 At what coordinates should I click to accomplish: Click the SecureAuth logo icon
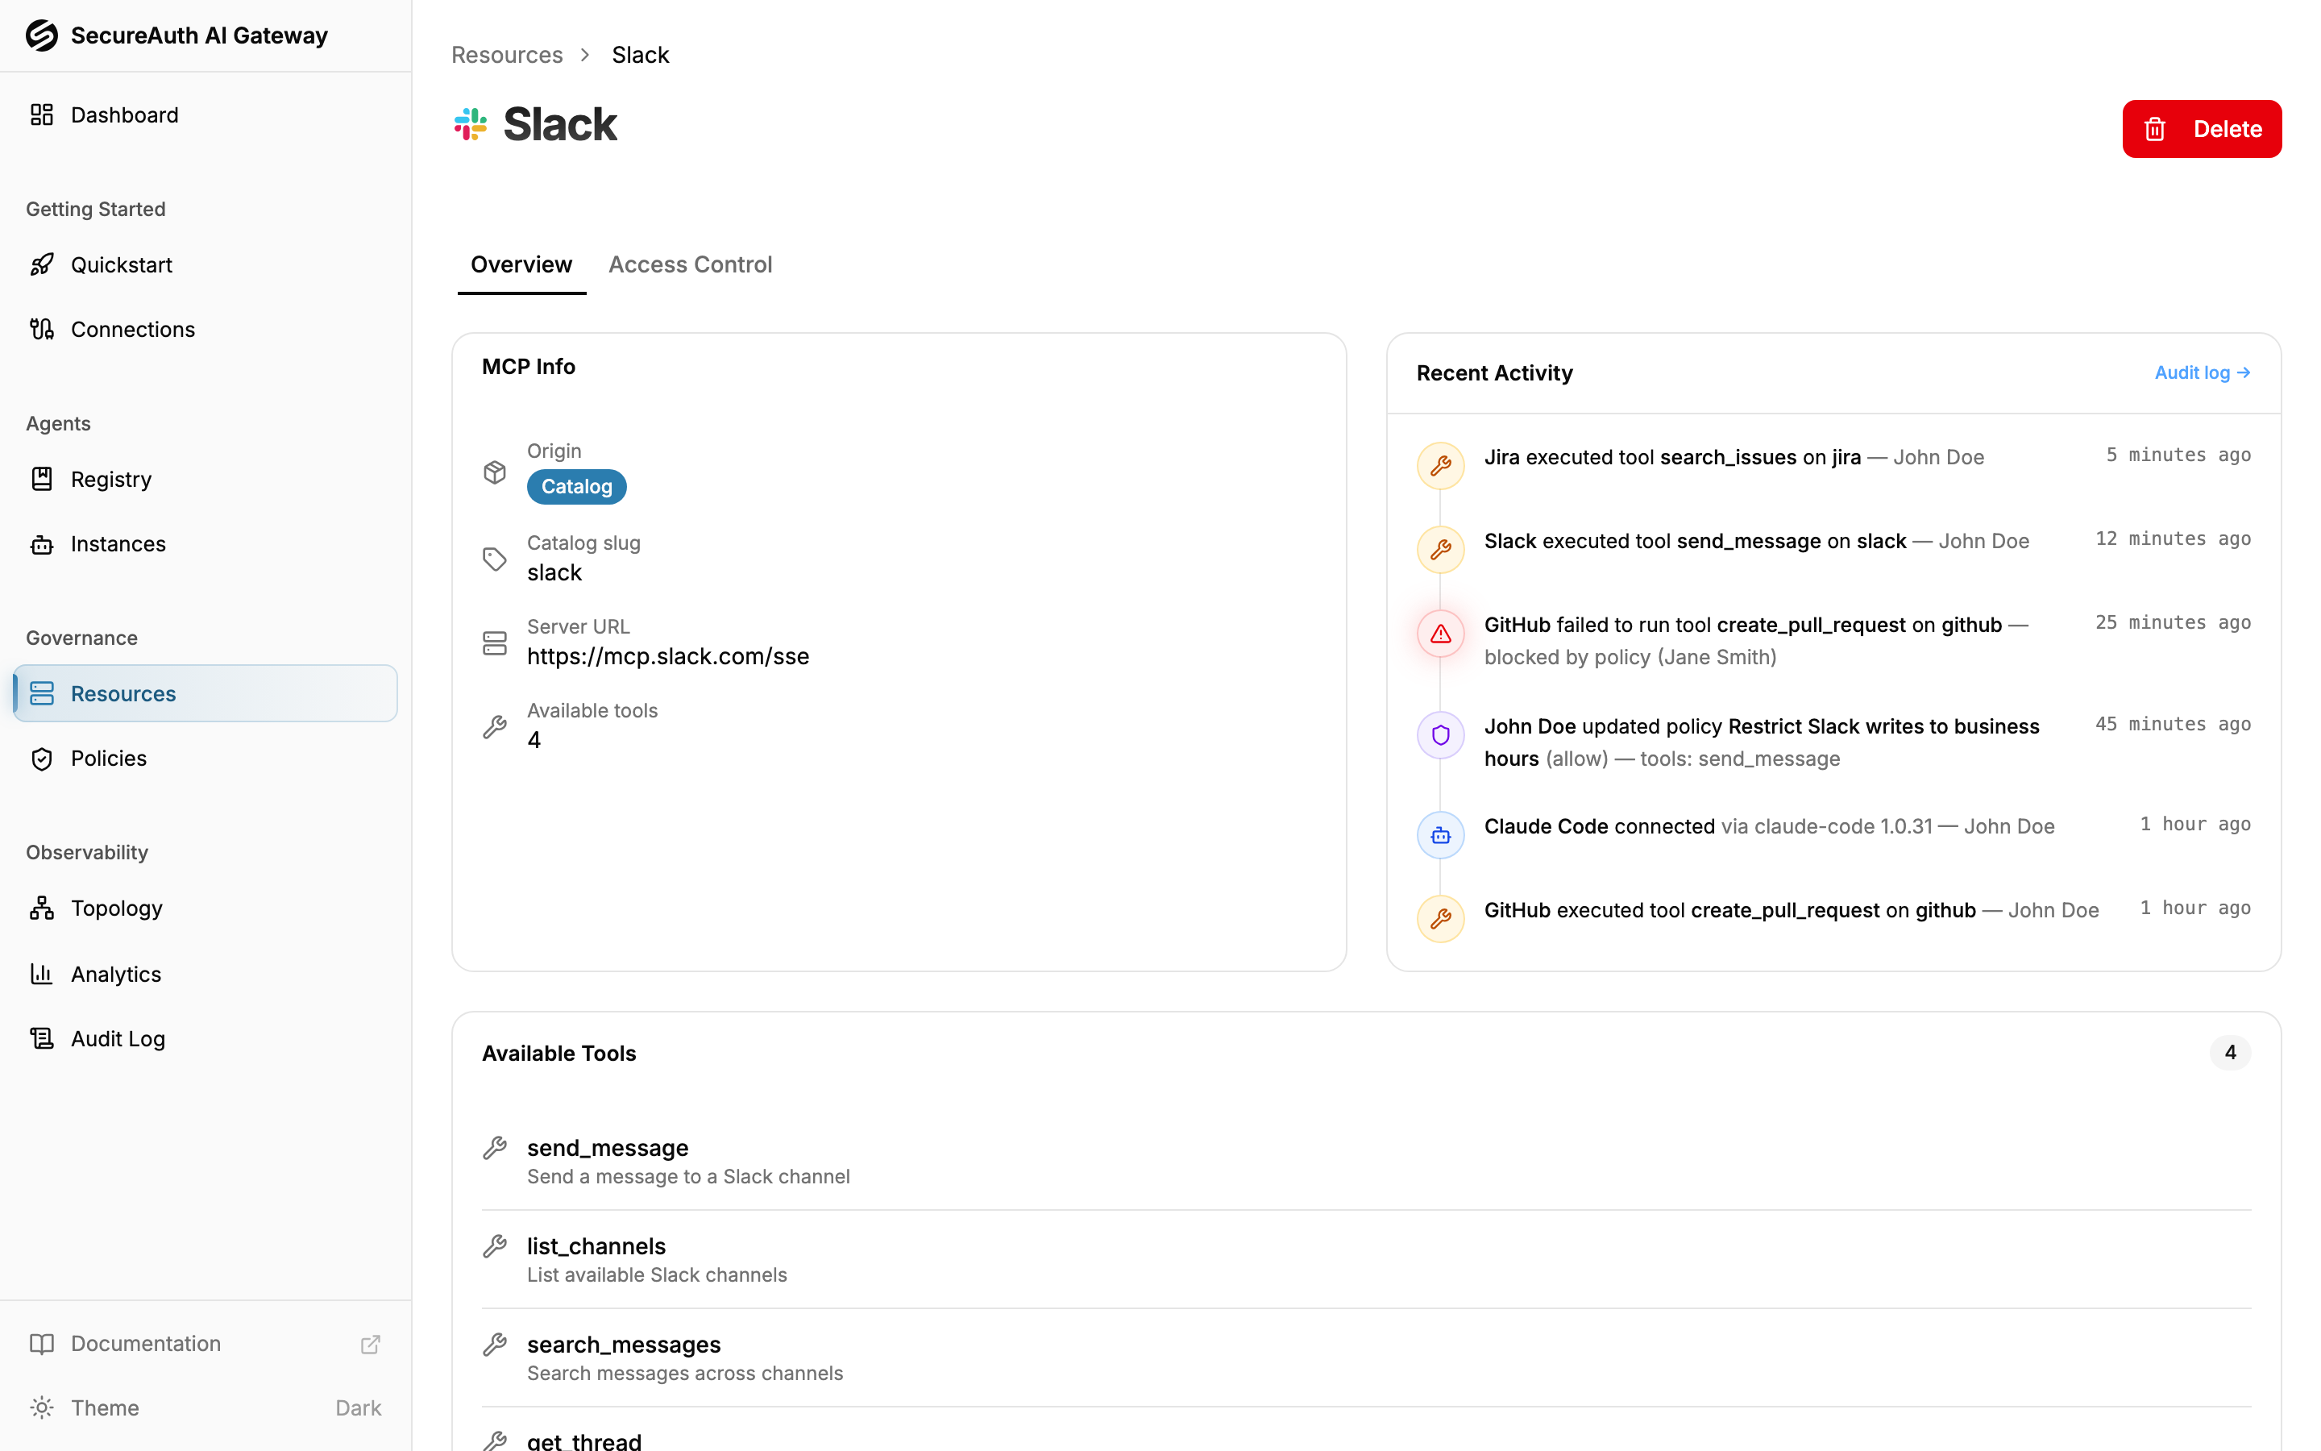(41, 35)
